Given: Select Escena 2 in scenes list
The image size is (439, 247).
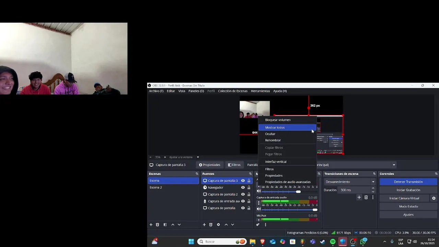Looking at the screenshot, I should pyautogui.click(x=173, y=188).
